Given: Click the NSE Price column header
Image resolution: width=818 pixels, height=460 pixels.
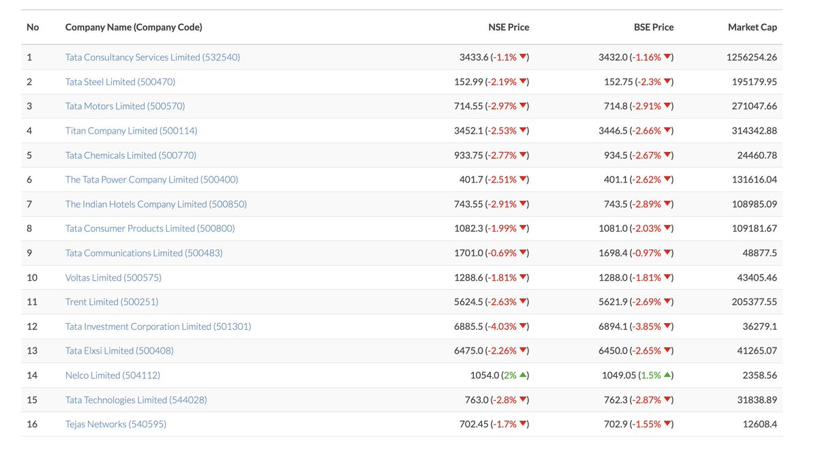Looking at the screenshot, I should tap(509, 27).
